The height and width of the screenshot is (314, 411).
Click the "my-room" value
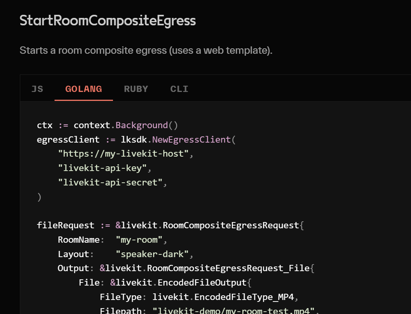138,240
